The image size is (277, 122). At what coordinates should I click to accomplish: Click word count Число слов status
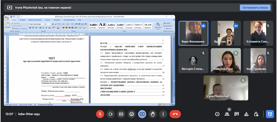click(26, 105)
